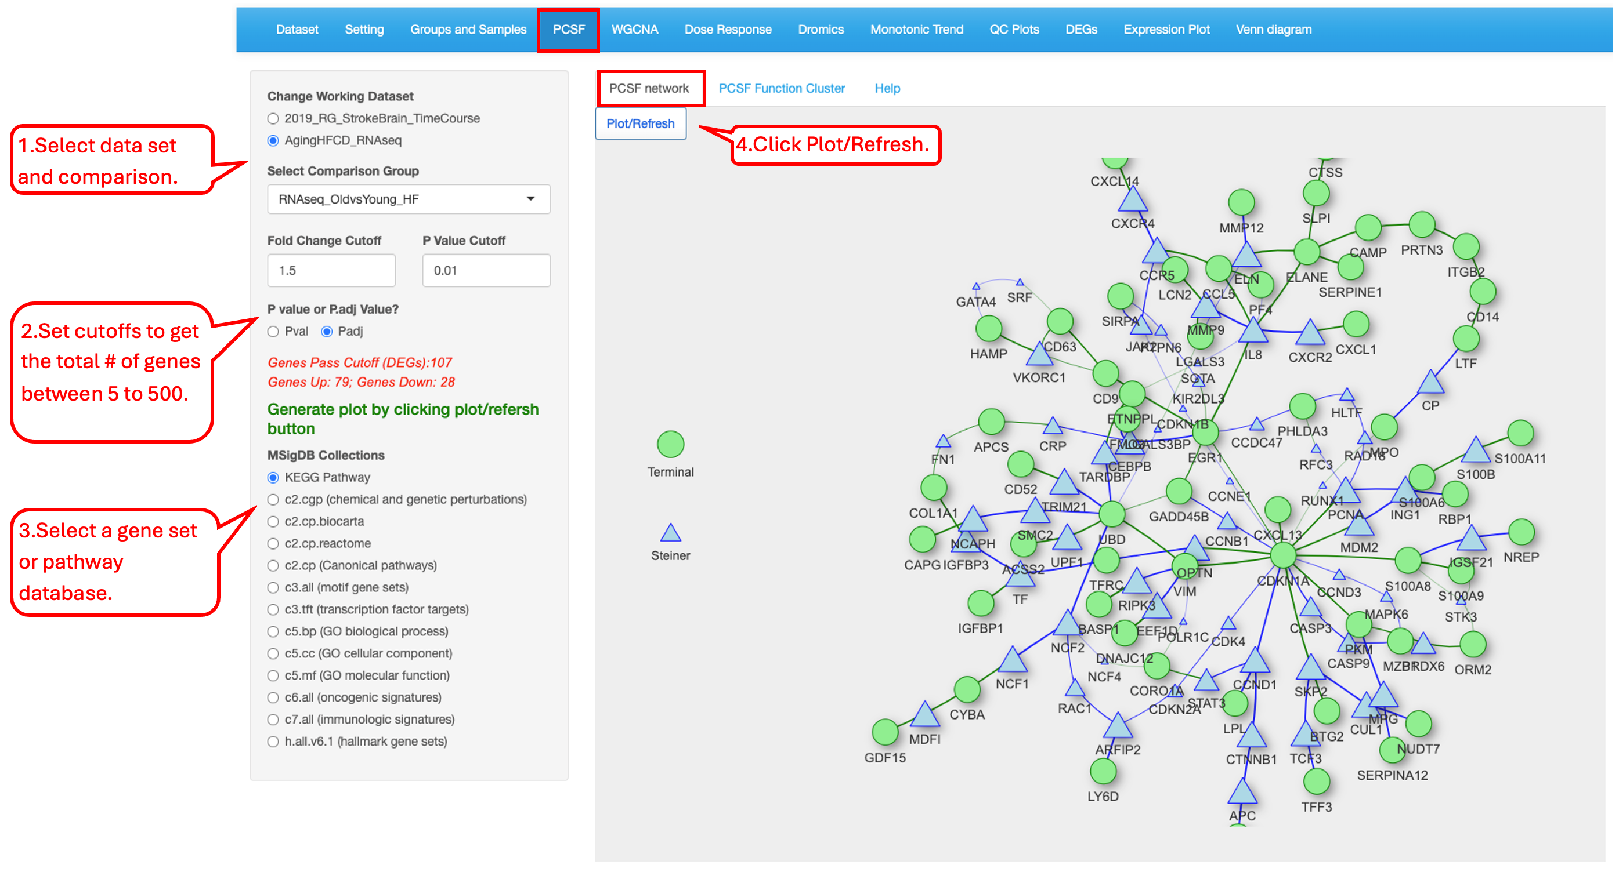Open the DEGs tab
Viewport: 1619px width, 872px height.
pos(1081,30)
